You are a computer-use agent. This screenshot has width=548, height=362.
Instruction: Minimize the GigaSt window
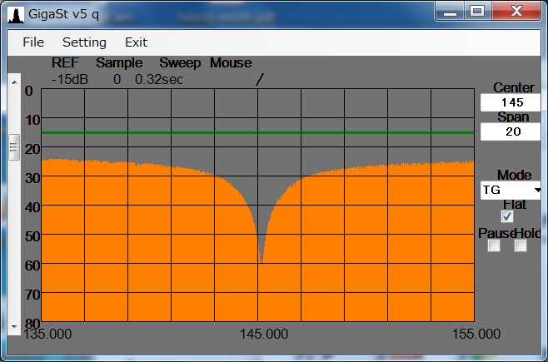pyautogui.click(x=451, y=10)
